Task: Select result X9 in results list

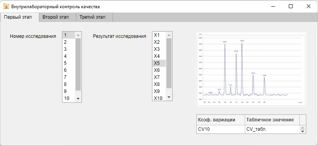Action: 159,91
